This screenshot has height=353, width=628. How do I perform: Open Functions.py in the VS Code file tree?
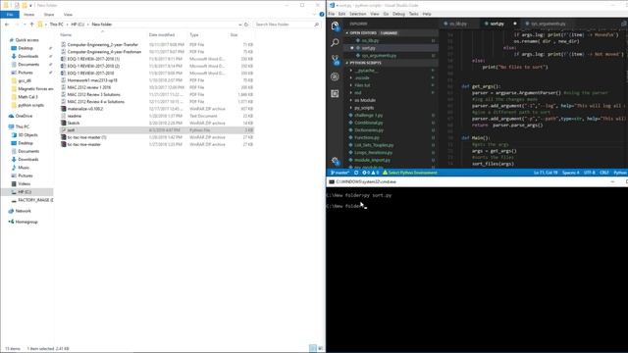tap(367, 137)
